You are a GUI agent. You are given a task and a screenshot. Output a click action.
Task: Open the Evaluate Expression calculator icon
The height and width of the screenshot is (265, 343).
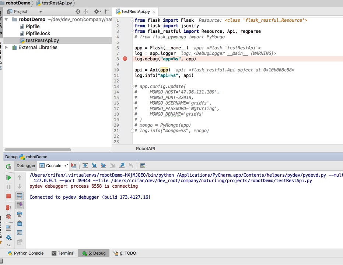[x=143, y=166]
